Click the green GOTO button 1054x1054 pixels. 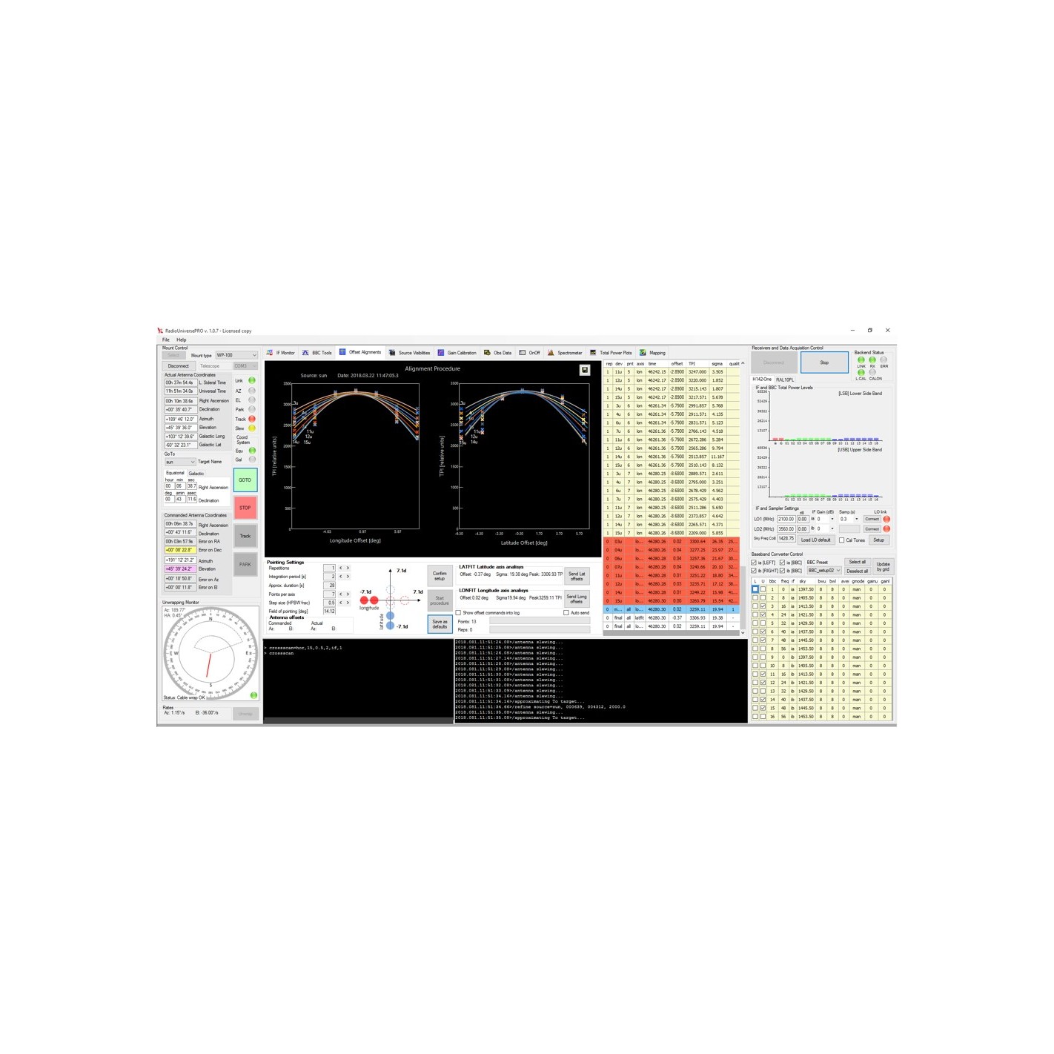[245, 480]
